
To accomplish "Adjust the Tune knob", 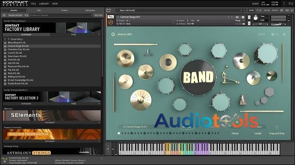I will (x=255, y=18).
